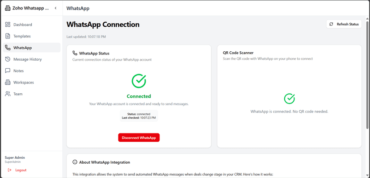Click the QR Code Scanner heading
This screenshot has width=370, height=178.
coord(238,53)
